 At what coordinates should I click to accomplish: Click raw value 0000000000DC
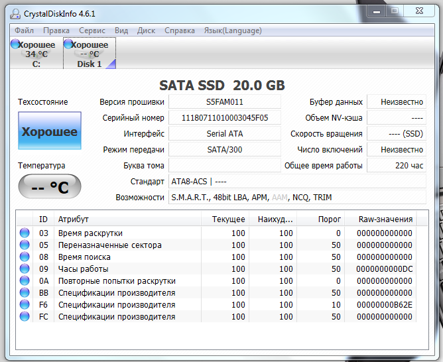click(x=384, y=269)
